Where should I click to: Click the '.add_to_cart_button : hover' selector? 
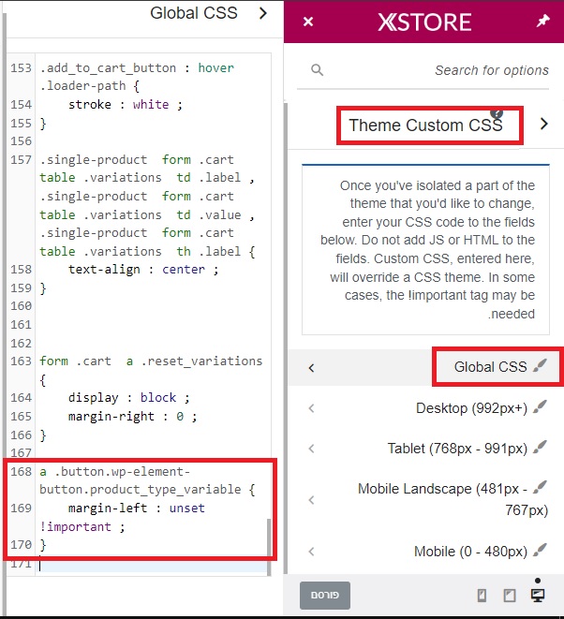pyautogui.click(x=137, y=68)
